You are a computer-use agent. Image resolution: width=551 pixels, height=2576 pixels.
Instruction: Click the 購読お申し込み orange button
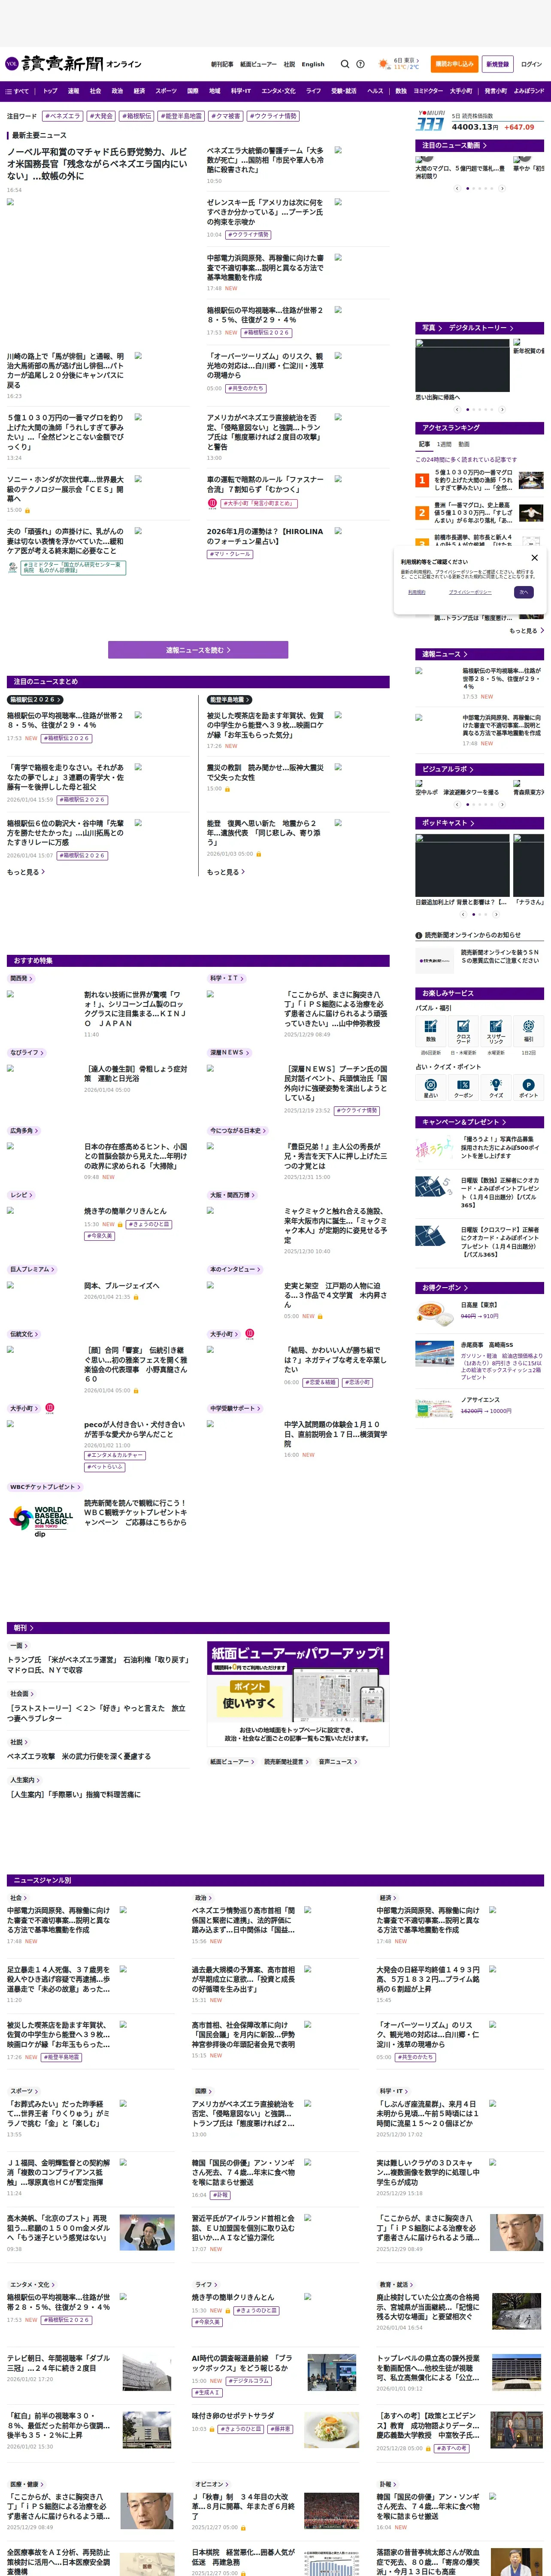tap(455, 64)
